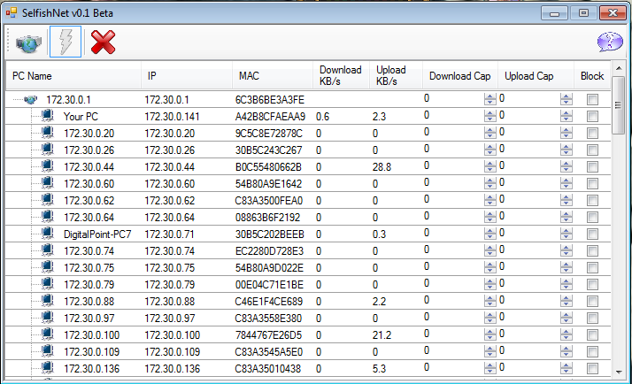Click the red X stop icon
Image resolution: width=632 pixels, height=384 pixels.
coord(103,42)
